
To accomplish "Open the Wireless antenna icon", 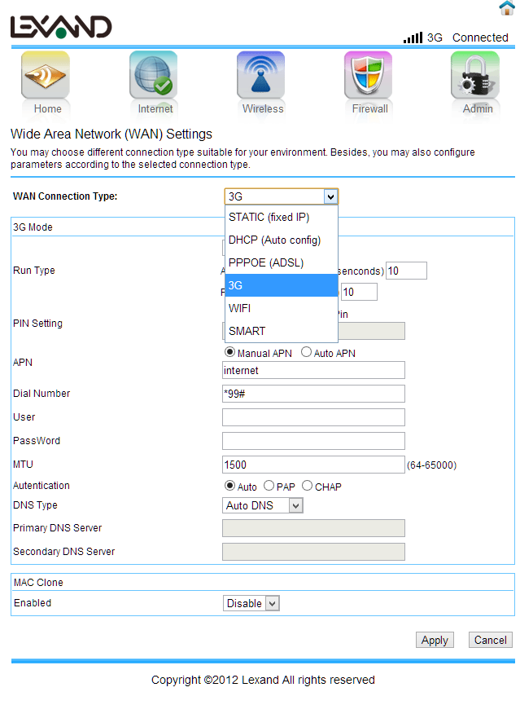I will tap(261, 75).
